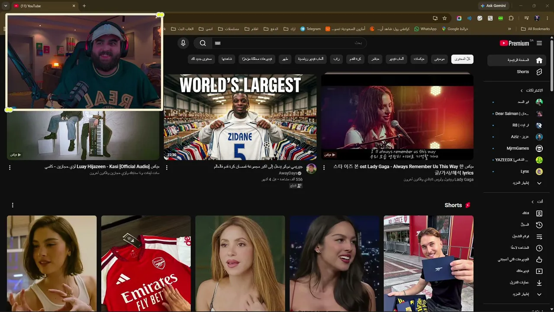This screenshot has width=554, height=312.
Task: Play the World's Largest Zidane jersey thumbnail
Action: pyautogui.click(x=240, y=117)
